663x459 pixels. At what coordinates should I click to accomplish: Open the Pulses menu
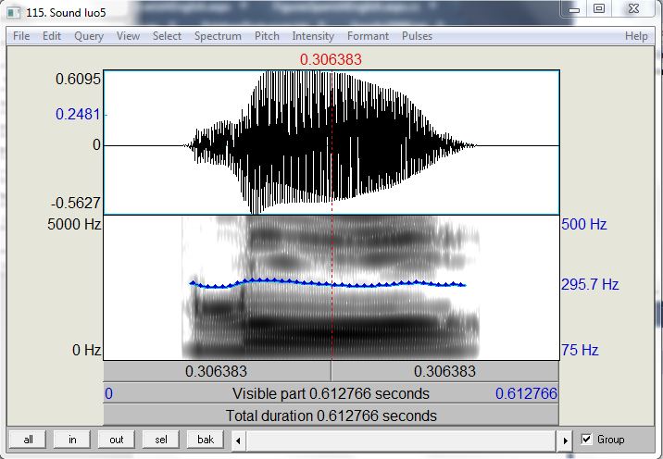[417, 36]
